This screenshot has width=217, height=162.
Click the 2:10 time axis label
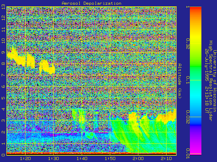point(166,159)
